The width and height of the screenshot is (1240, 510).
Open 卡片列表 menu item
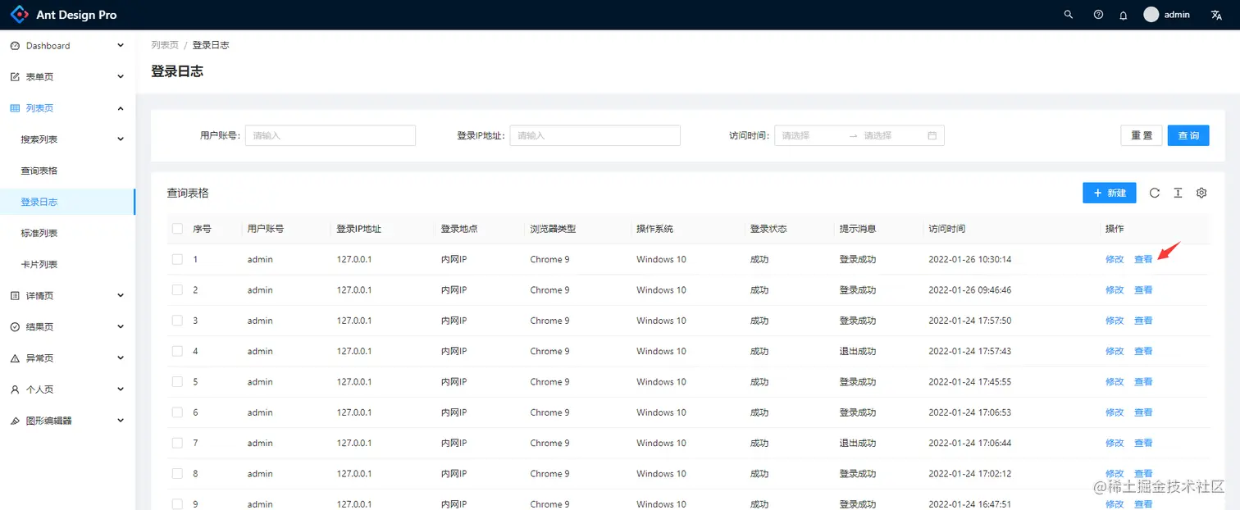pyautogui.click(x=67, y=264)
